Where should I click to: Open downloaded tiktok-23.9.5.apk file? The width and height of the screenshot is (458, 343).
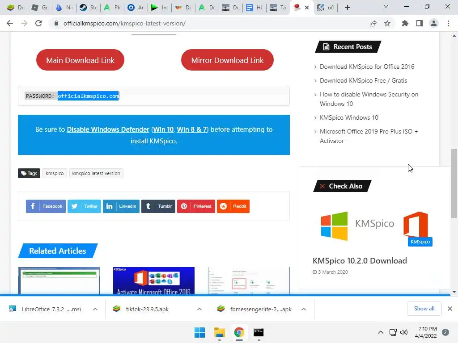pos(142,309)
